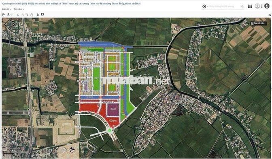The width and height of the screenshot is (272, 159).
Task: Open the user account avatar
Action: (x=257, y=6)
